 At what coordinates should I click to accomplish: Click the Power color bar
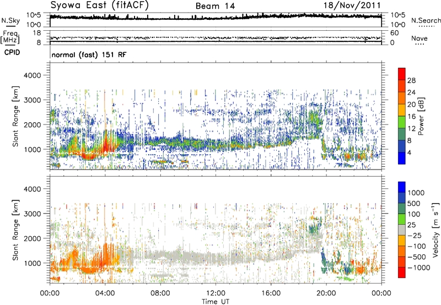402,116
